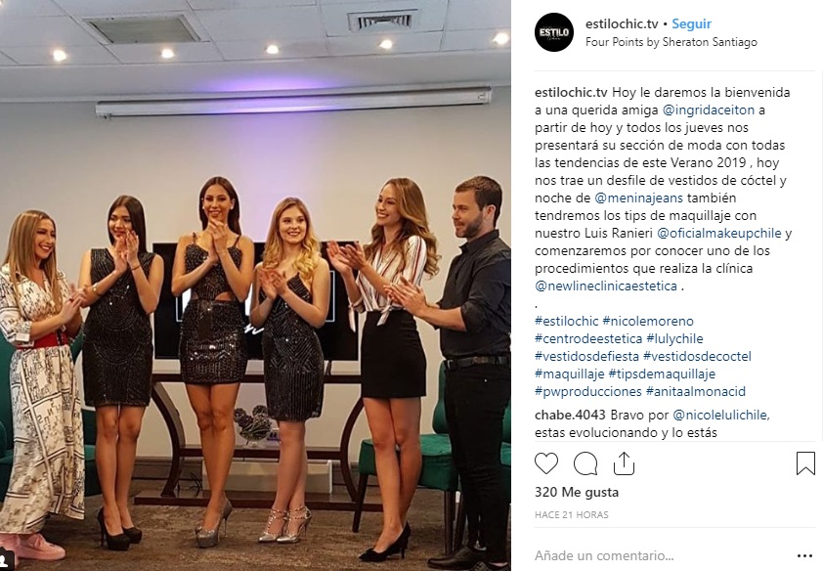Screen dimensions: 823x571
Task: Open #pwproducciones hashtag
Action: click(587, 391)
